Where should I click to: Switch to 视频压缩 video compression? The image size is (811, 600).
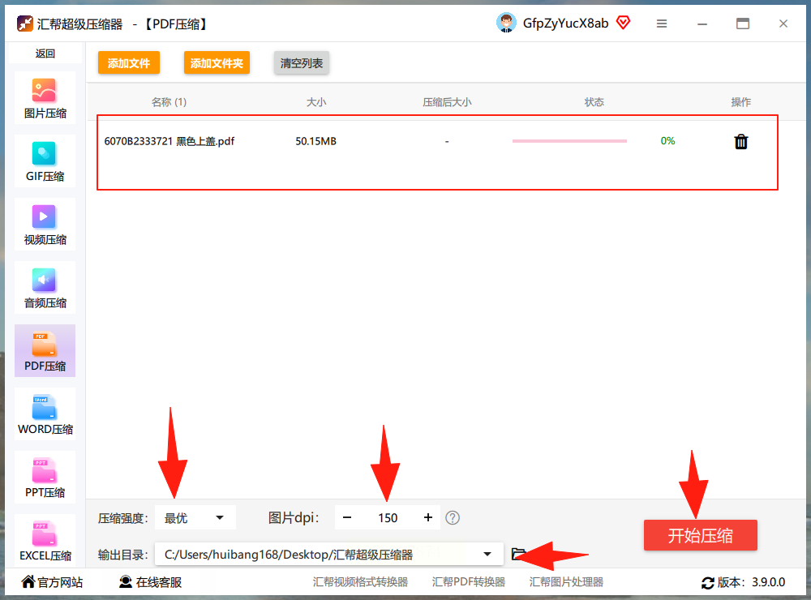tap(45, 225)
